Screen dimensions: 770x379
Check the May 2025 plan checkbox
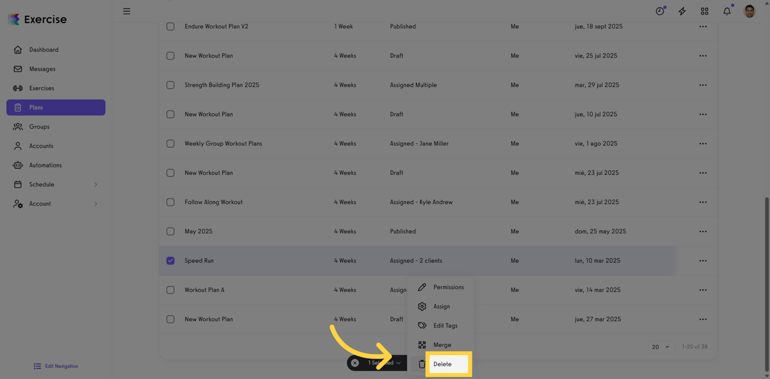point(170,231)
